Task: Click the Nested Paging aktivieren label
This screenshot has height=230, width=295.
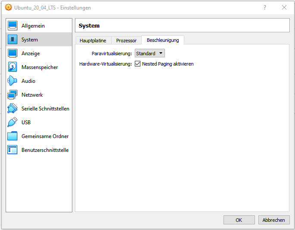Action: (168, 64)
